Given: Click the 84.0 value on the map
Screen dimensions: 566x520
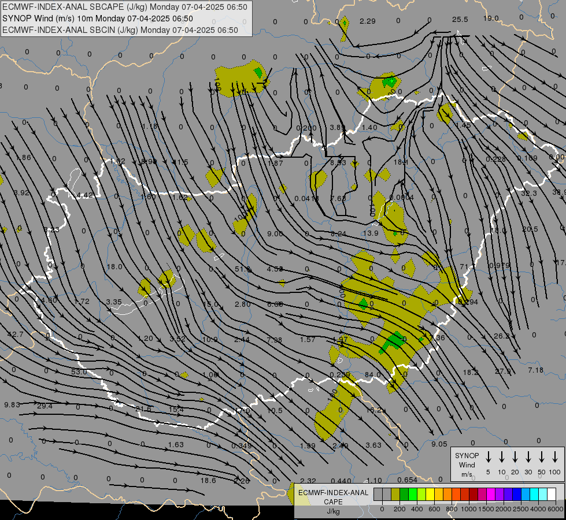Looking at the screenshot, I should click(373, 375).
